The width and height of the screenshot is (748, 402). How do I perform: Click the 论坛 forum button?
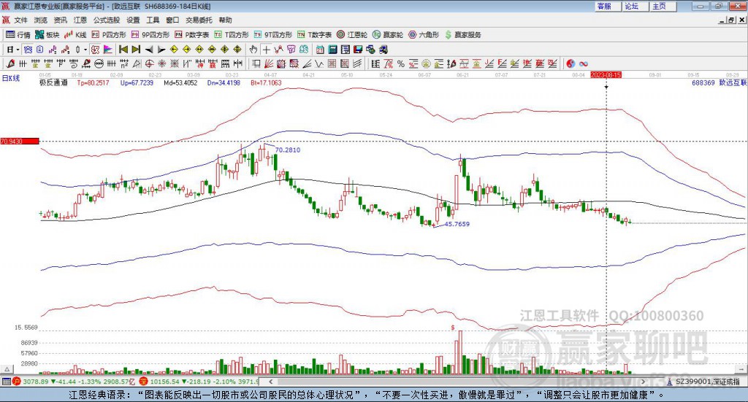[x=635, y=6]
